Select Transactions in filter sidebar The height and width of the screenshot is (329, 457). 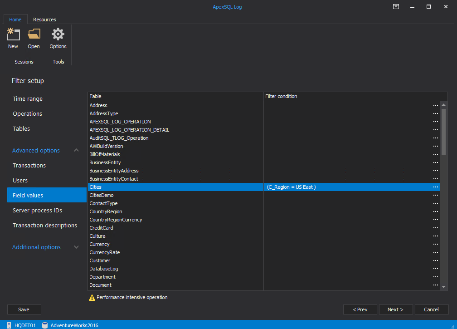[29, 165]
